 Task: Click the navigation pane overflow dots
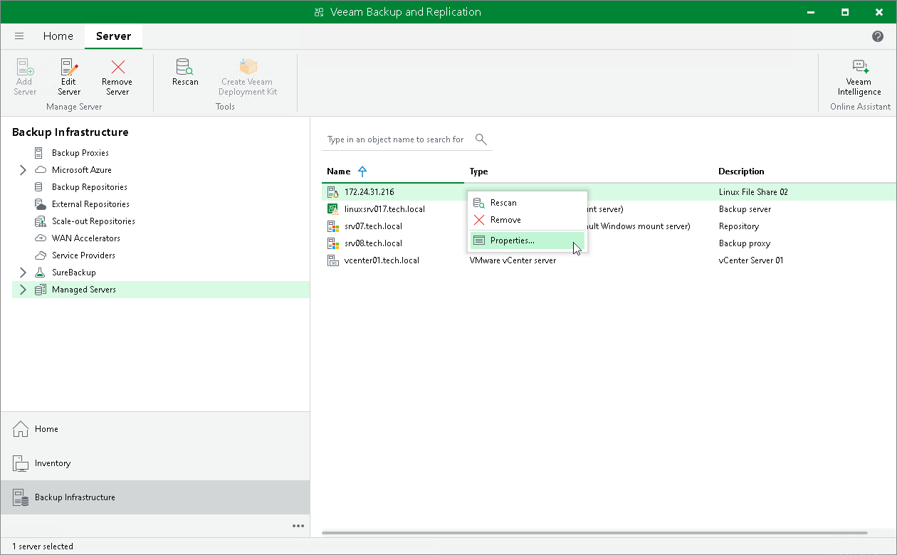298,526
